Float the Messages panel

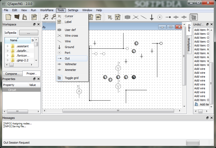207,118
